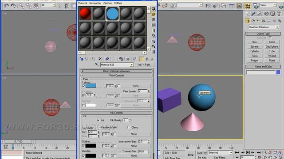Screen dimensions: 284x159
Task: Toggle the Shaded paint checkbox
Action: point(83,95)
